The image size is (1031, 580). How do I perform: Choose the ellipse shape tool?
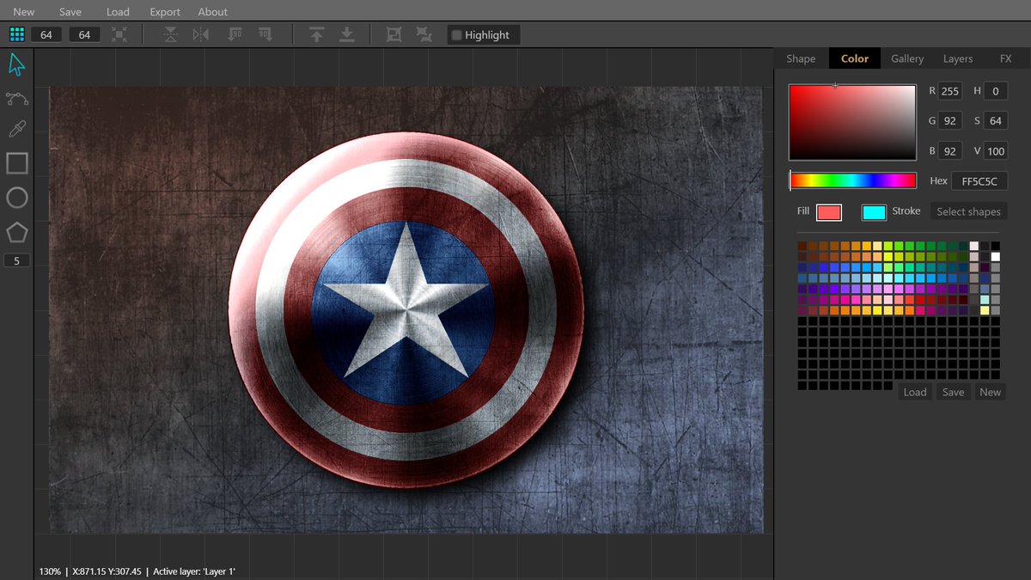click(17, 198)
